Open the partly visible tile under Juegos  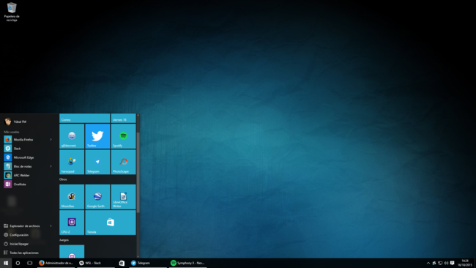pos(72,252)
